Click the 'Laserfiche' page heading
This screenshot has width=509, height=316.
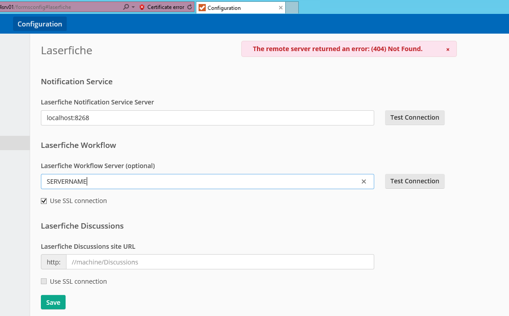pos(66,51)
